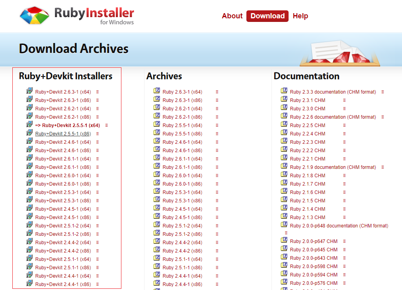Download Ruby+Devkit 2.4.5-1 (x64)
Screen dimensions: 402x290
(x=63, y=209)
